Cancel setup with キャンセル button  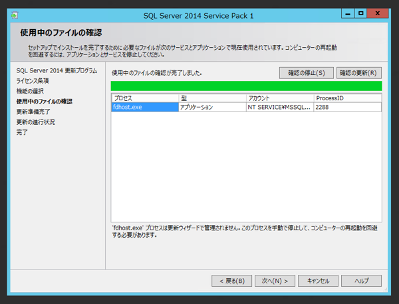click(x=318, y=281)
